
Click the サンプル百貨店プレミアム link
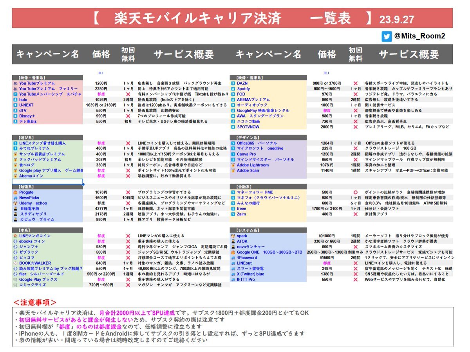point(42,154)
